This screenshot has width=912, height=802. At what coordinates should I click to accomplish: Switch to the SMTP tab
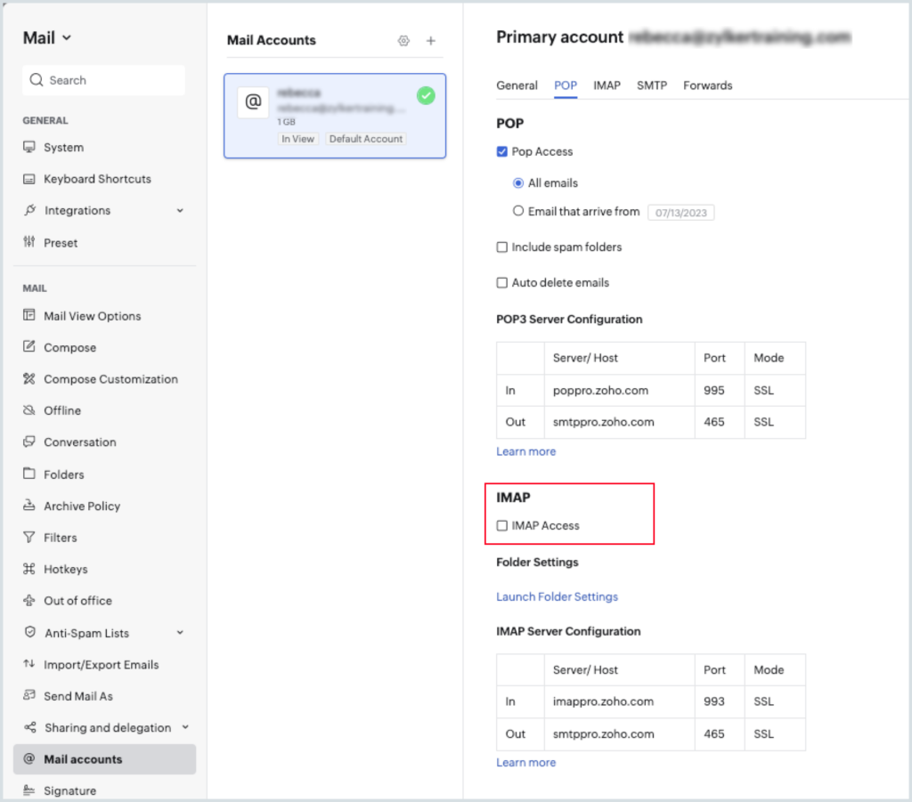(651, 85)
